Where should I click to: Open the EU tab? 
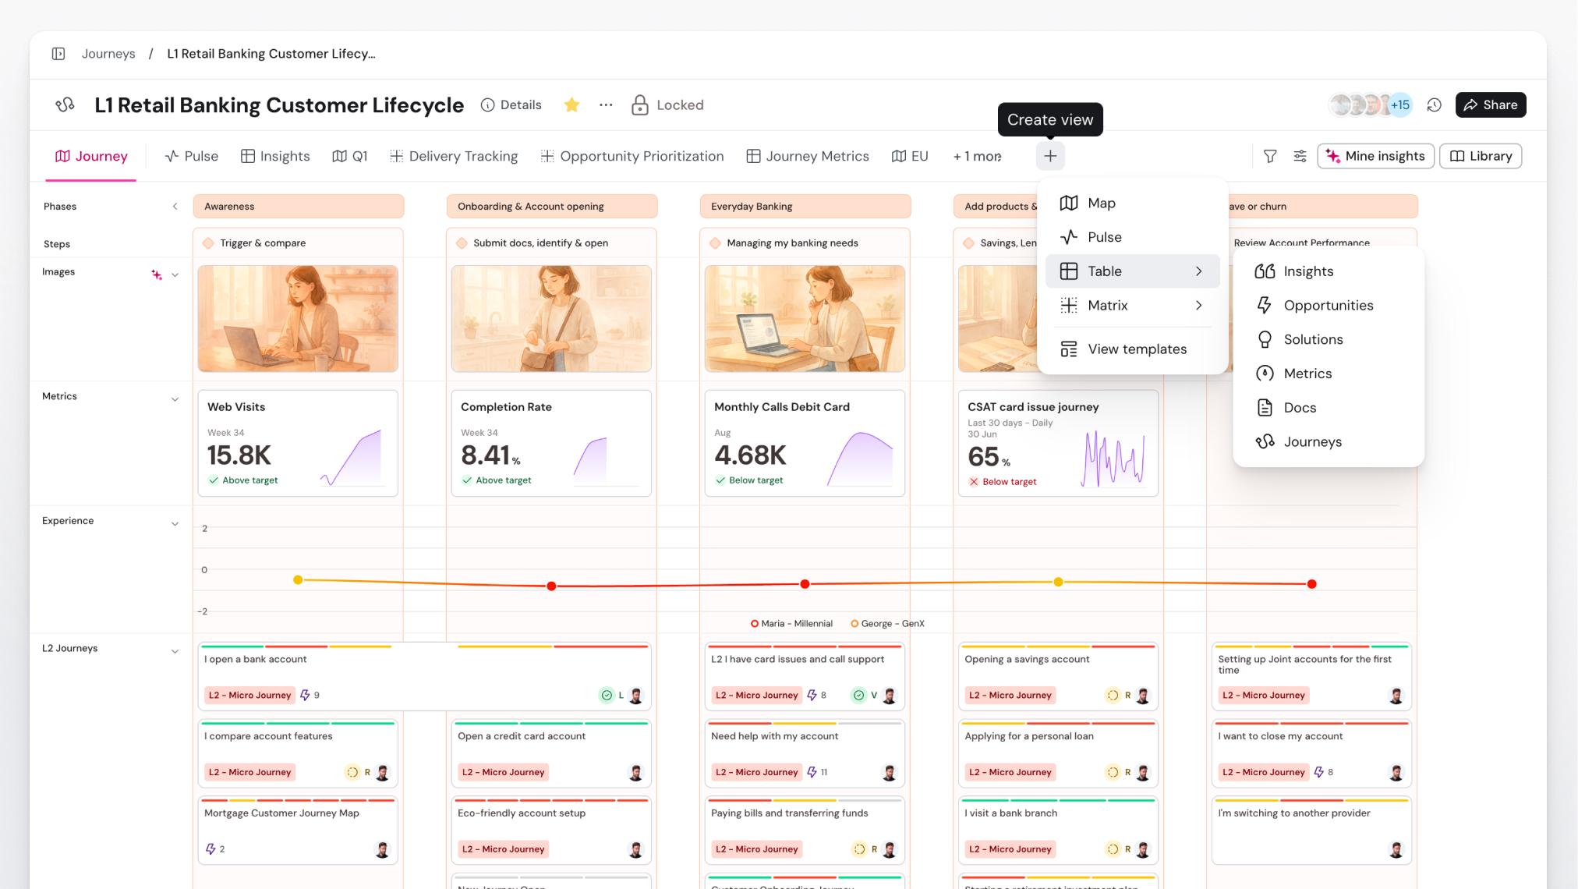pos(910,156)
